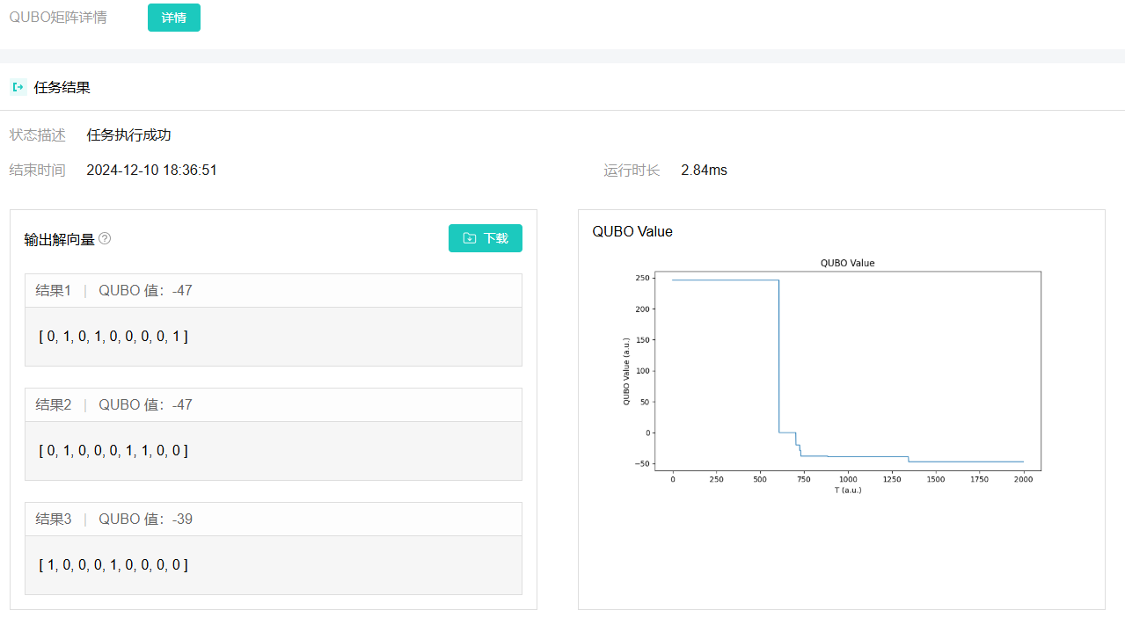Click the 结果1 solution vector text

point(113,337)
